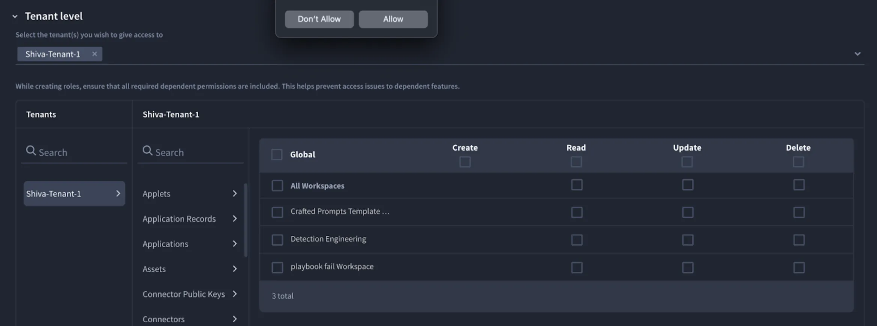The image size is (877, 326).
Task: Open the Applets category arrow
Action: point(235,193)
